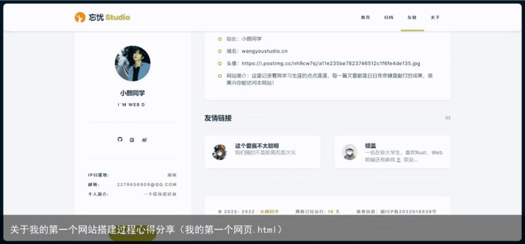
Task: Click 博客已经运行 18 天 footer text
Action: [318, 212]
